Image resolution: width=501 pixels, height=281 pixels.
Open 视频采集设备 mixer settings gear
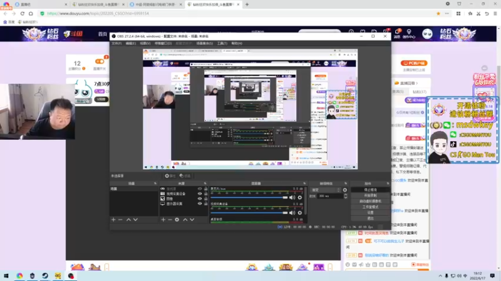coord(300,212)
